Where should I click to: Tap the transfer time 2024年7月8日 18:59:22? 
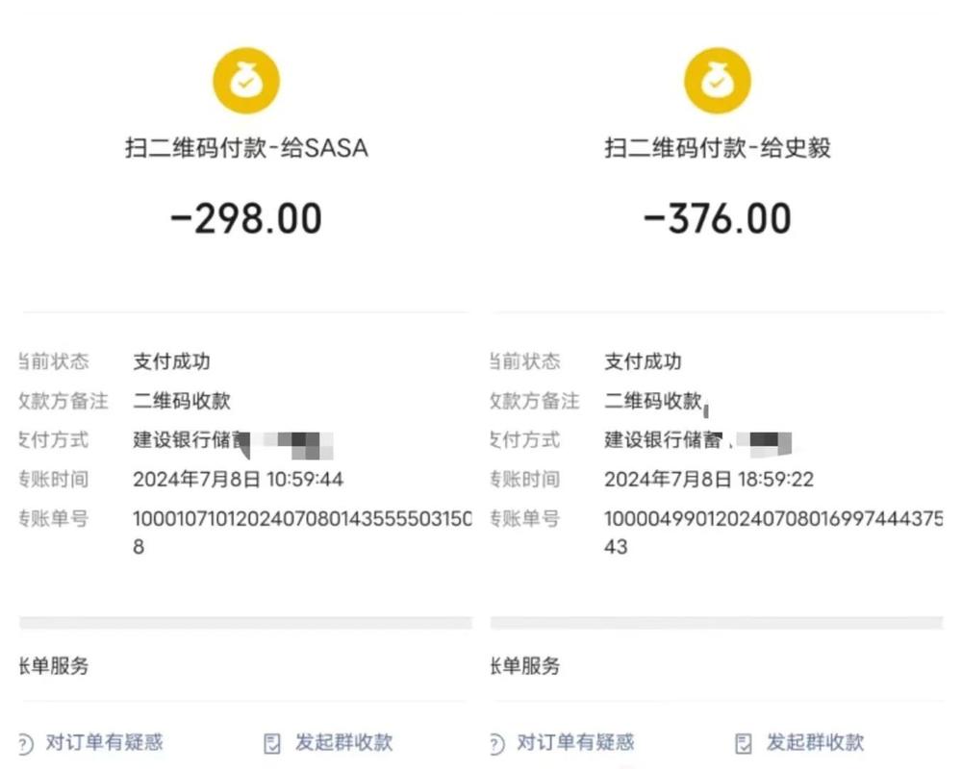[x=709, y=479]
